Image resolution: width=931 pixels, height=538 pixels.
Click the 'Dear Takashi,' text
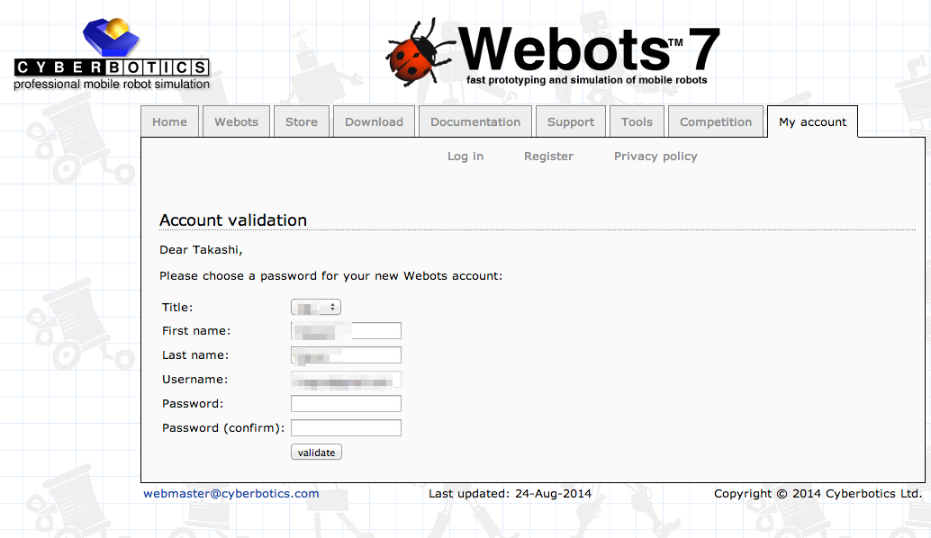(201, 250)
